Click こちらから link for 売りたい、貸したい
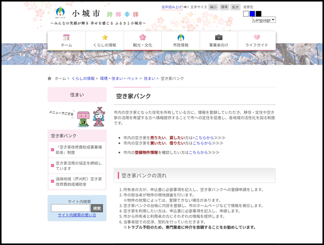The width and height of the screenshot is (324, 245). [204, 138]
